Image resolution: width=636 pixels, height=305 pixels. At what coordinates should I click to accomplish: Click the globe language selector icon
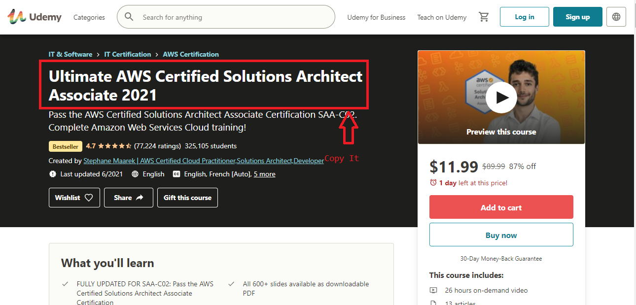(616, 17)
